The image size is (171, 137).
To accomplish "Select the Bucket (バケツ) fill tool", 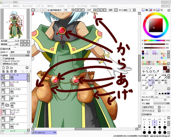I will coord(145,87).
